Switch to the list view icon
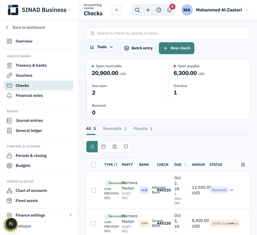The height and width of the screenshot is (235, 257). click(92, 147)
